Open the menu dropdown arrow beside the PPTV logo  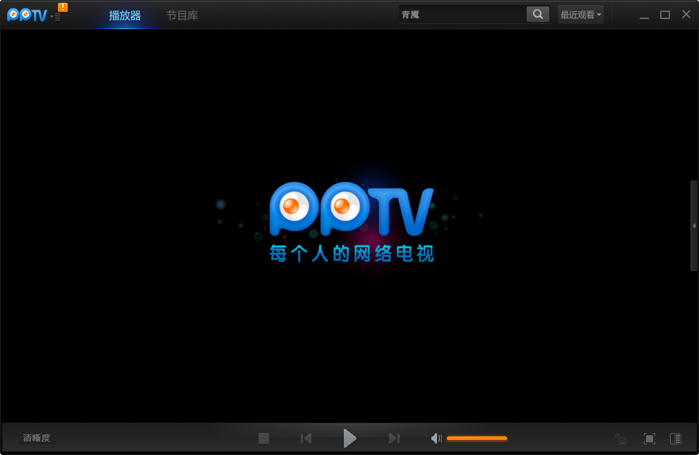tap(55, 17)
